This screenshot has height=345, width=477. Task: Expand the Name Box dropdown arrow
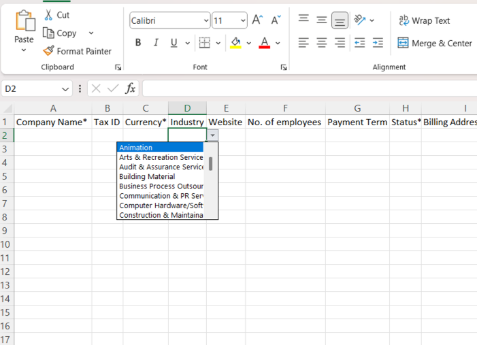coord(66,89)
